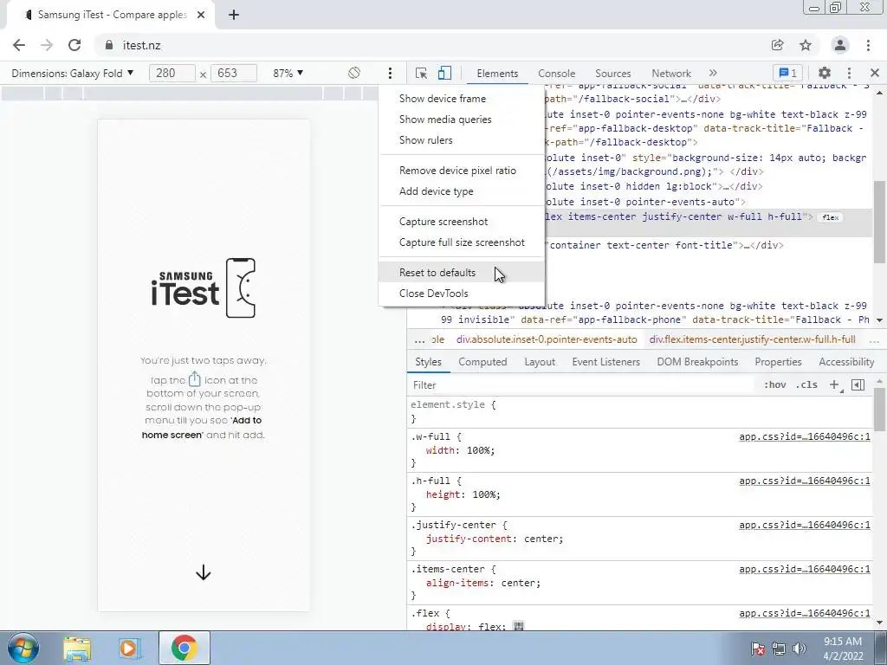This screenshot has width=887, height=665.
Task: Close the Samsung iTest tab
Action: pos(201,16)
